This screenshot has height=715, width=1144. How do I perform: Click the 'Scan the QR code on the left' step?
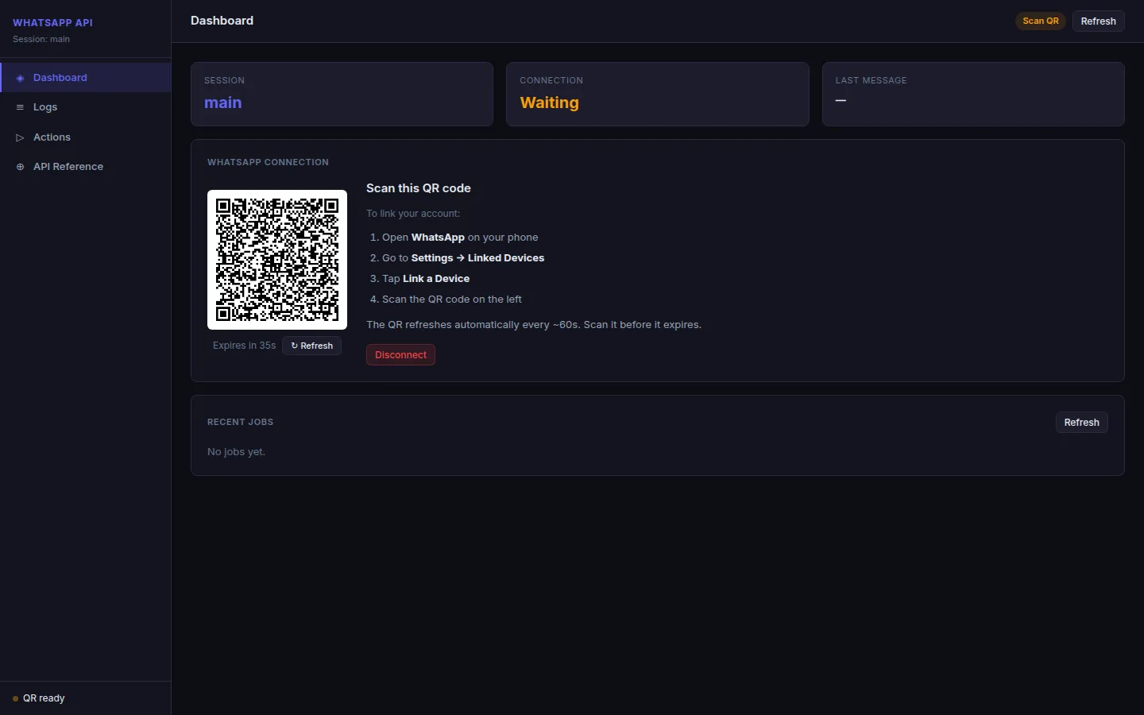(452, 300)
